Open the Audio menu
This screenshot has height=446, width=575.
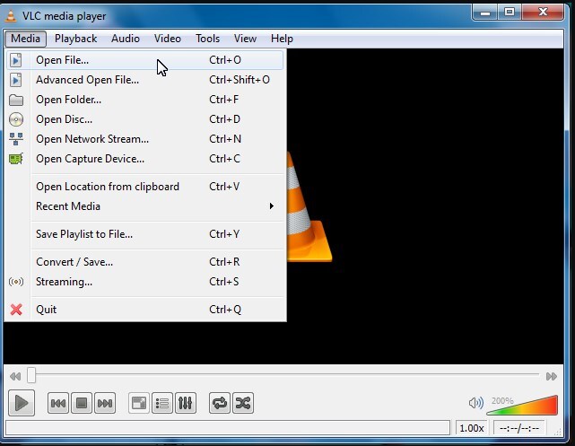click(x=126, y=39)
